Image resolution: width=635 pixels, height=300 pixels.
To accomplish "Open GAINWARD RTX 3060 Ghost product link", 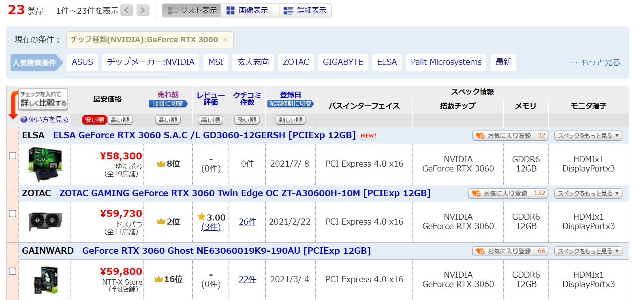I will tap(226, 251).
